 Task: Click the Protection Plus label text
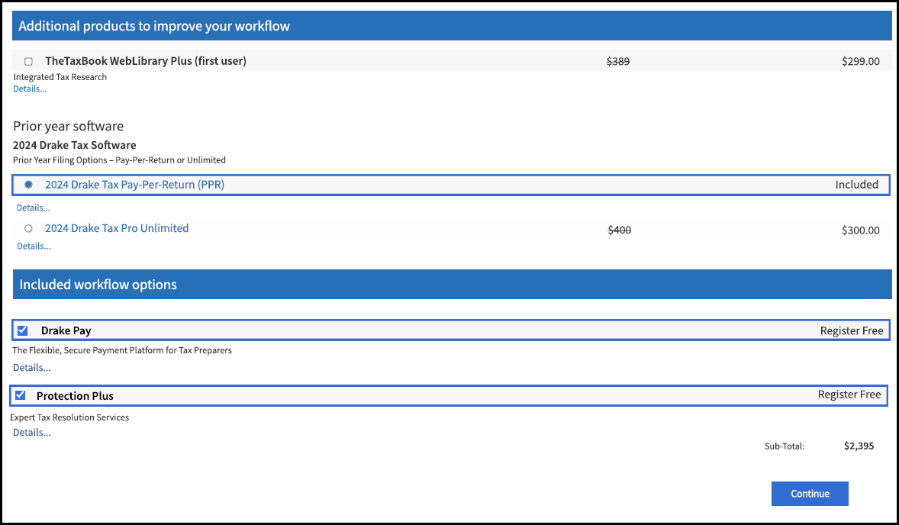(75, 396)
